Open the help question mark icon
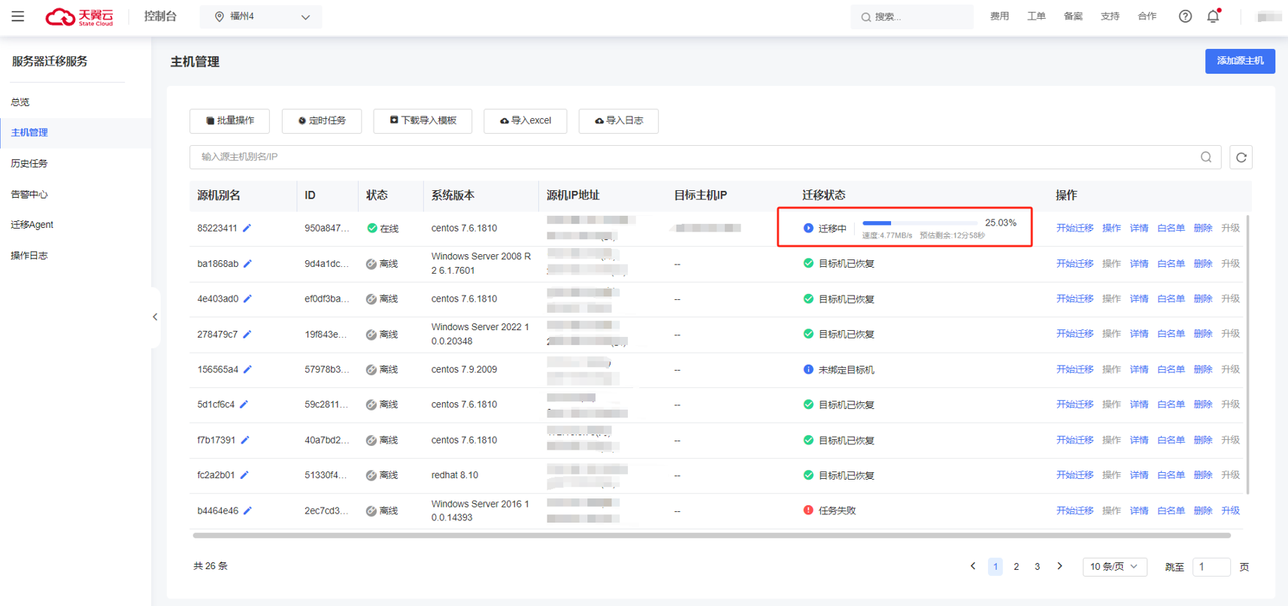 click(1185, 16)
